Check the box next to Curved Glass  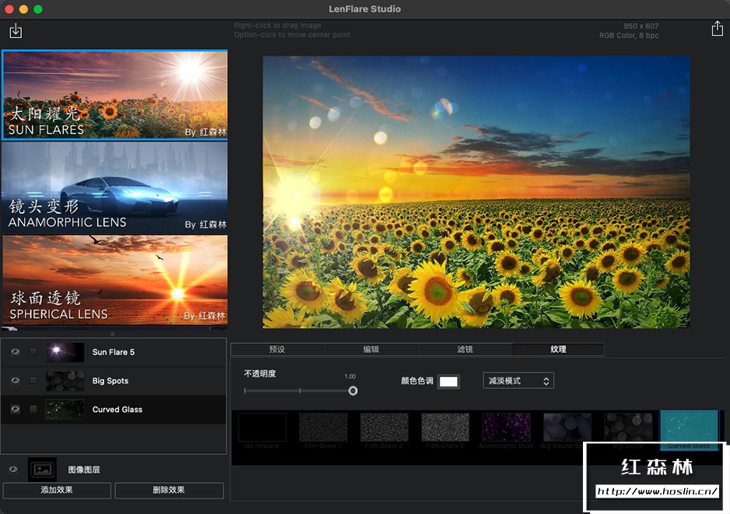pos(33,409)
